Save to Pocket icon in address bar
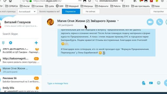The height and width of the screenshot is (94, 167). (x=85, y=1)
